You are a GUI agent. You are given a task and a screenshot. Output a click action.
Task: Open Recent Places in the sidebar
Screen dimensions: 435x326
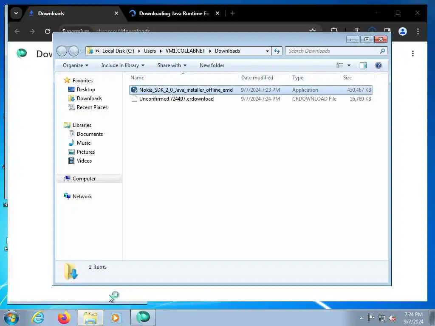[92, 107]
